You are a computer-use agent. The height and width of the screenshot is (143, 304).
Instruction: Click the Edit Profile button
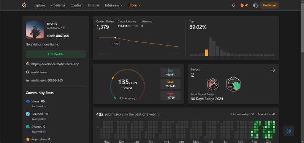55,54
